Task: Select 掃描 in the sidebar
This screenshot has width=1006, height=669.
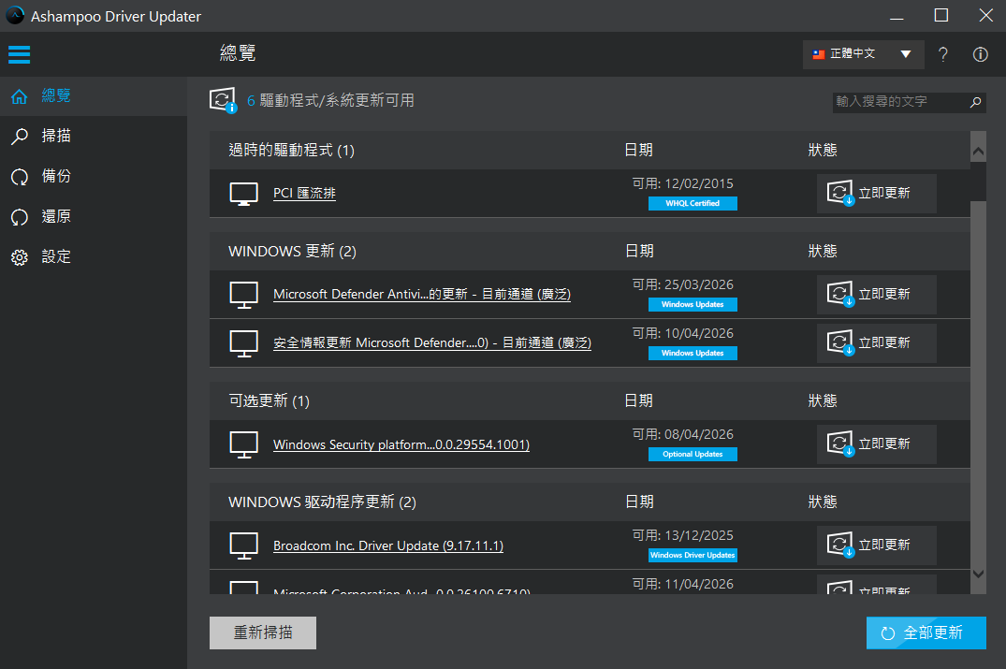Action: [94, 136]
